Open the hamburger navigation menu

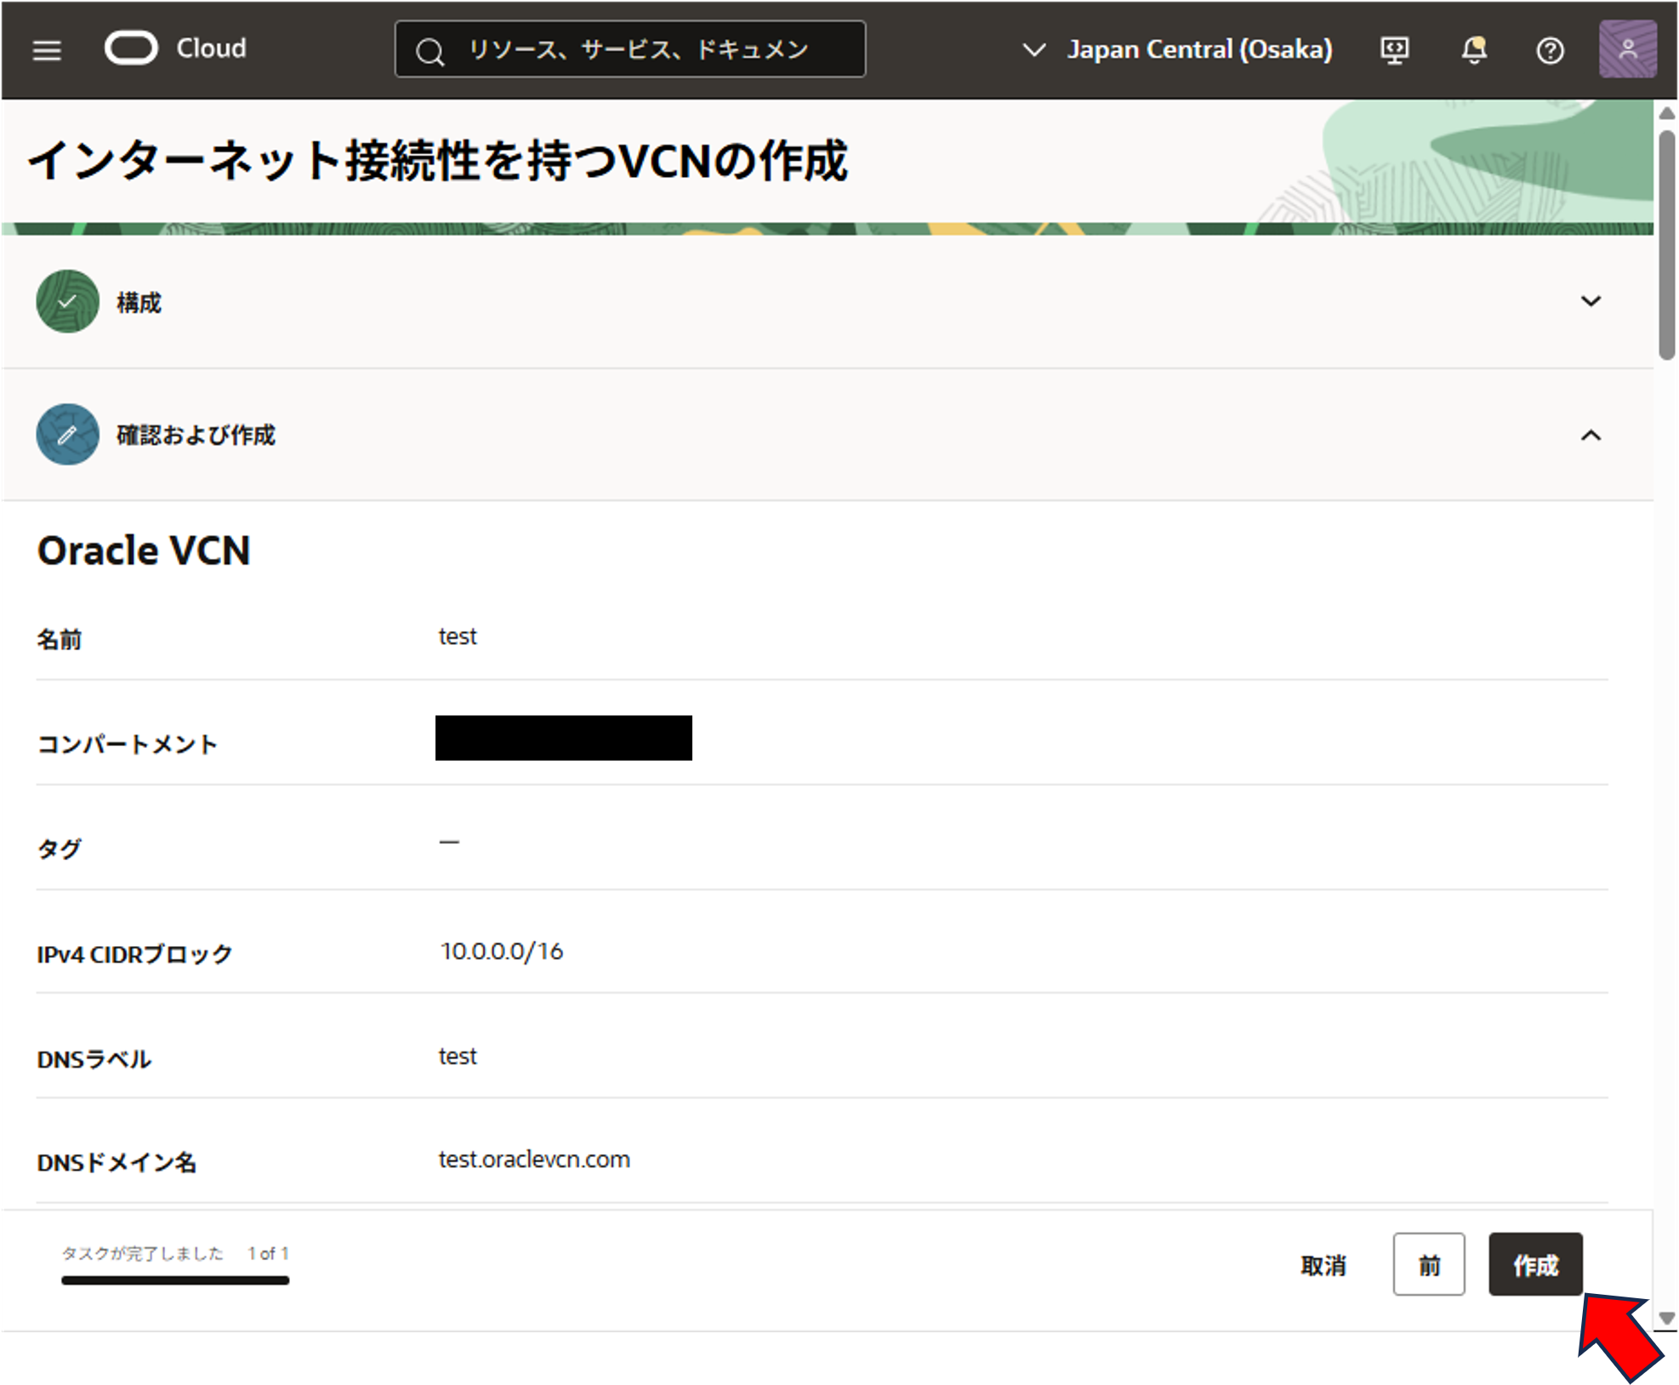[47, 50]
